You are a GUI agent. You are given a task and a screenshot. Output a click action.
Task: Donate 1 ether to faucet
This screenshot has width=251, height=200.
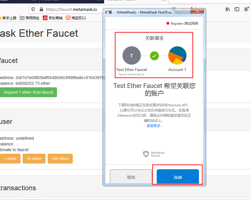10,159
